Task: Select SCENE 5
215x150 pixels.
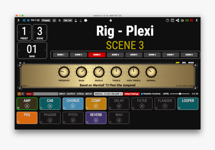Action: coord(134,55)
